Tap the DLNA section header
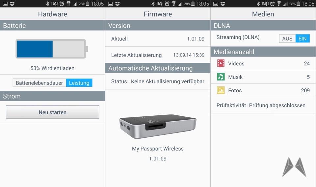The width and height of the screenshot is (316, 187). [x=263, y=25]
